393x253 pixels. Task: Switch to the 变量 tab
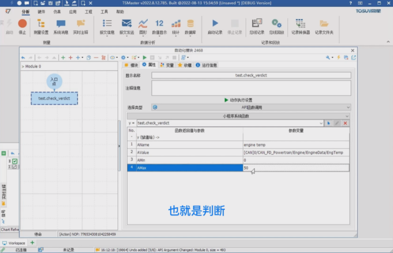pos(167,65)
